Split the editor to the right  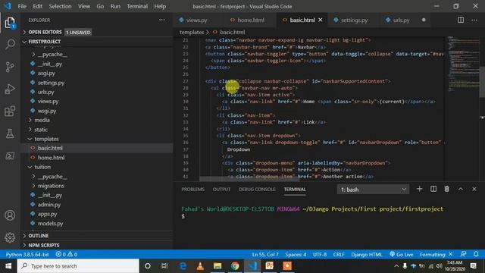[x=461, y=20]
